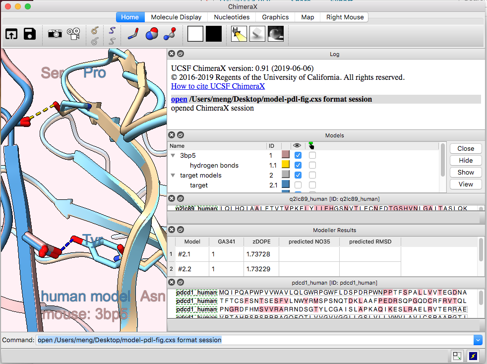Enable the selection checkbox for target models

tap(312, 175)
